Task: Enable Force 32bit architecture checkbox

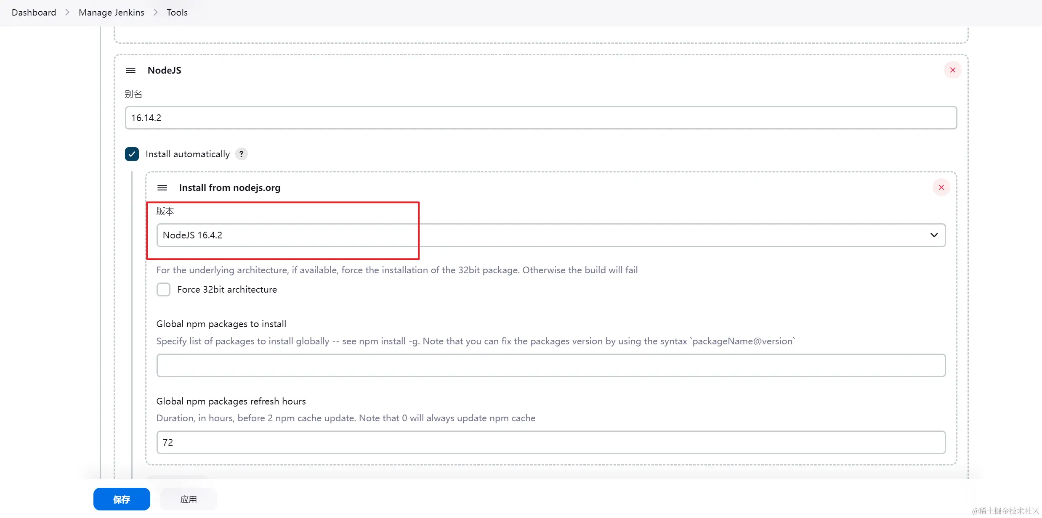Action: [x=163, y=289]
